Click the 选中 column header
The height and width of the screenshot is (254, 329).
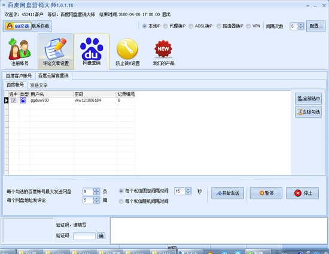click(14, 94)
